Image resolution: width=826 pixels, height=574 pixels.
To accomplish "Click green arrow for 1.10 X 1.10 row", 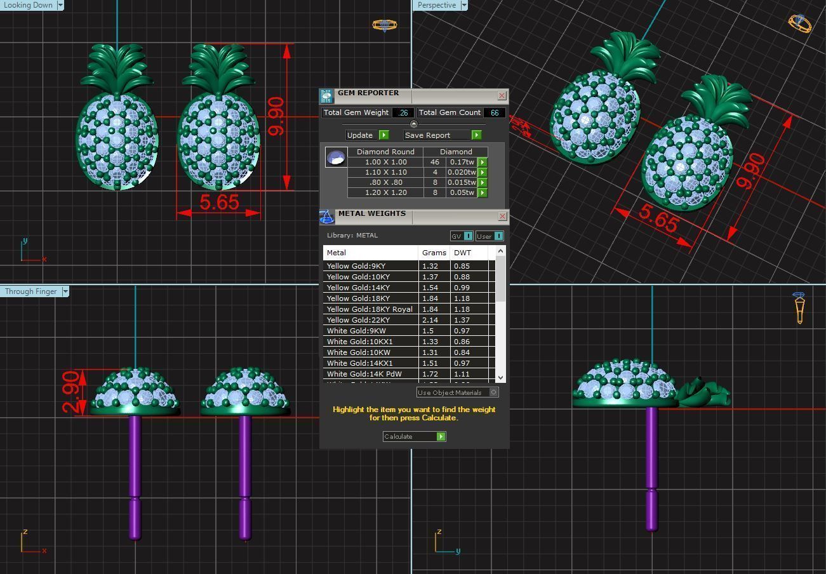I will 482,172.
